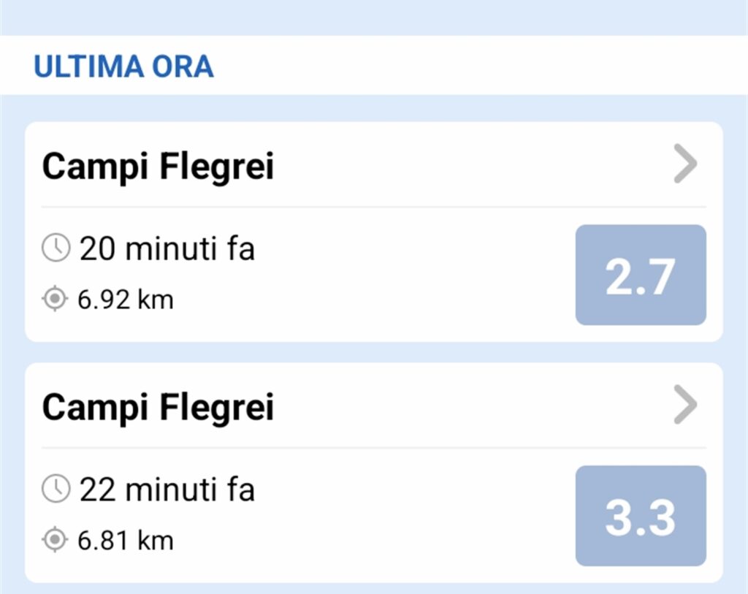Select the 2.7 magnitude badge
748x594 pixels.
641,275
